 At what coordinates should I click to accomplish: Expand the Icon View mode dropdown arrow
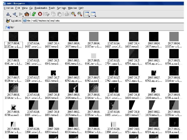(89, 16)
